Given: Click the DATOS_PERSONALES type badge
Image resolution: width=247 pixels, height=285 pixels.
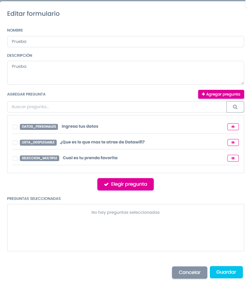Looking at the screenshot, I should pyautogui.click(x=39, y=127).
